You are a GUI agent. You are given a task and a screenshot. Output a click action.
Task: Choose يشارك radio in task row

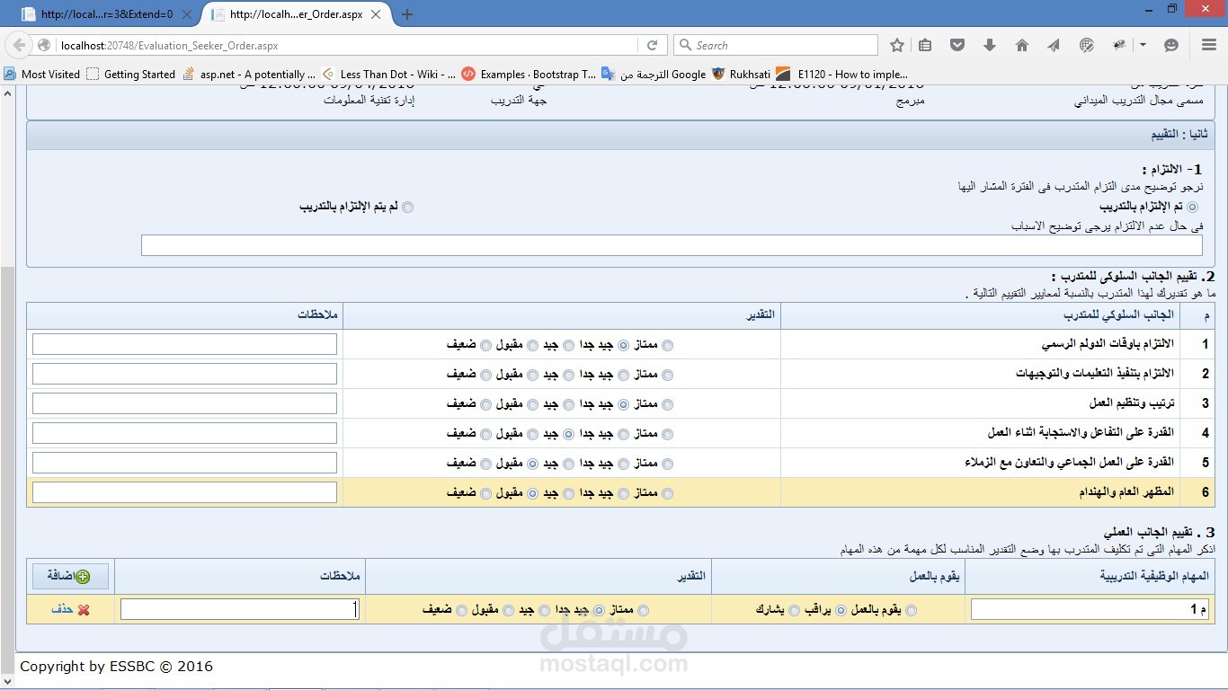pos(794,610)
